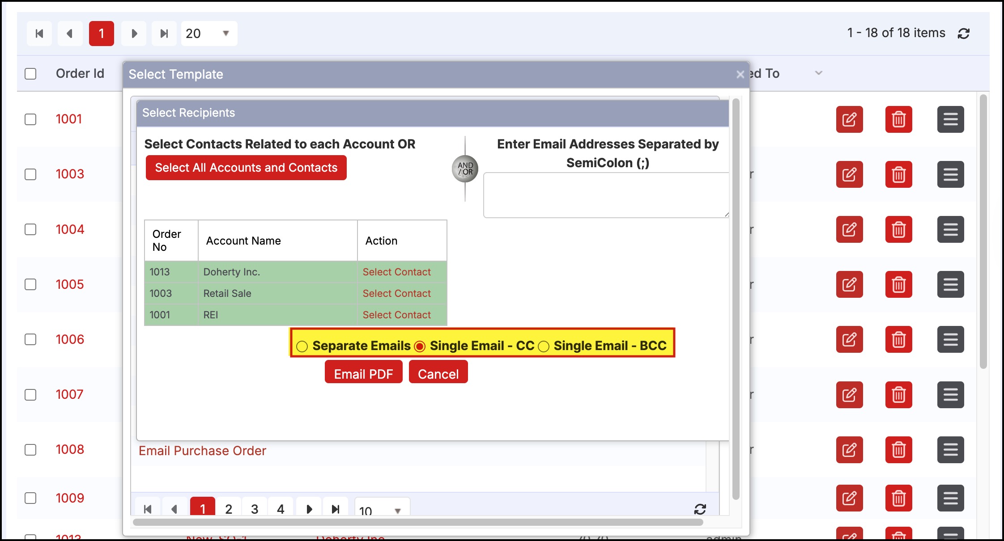
Task: Edit order 1007
Action: [849, 395]
